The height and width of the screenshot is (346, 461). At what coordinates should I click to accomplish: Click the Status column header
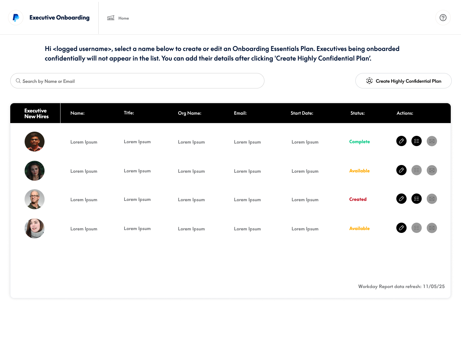357,113
